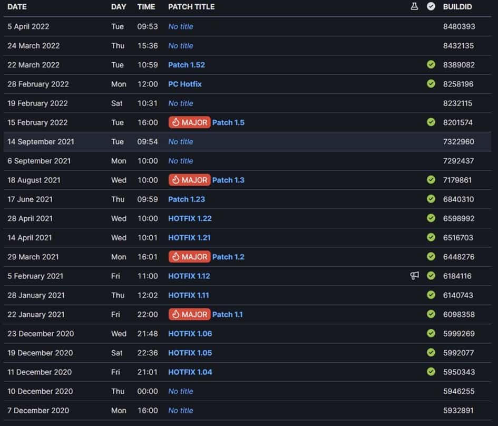Click the green checkmark for HOTFIX 1.04
Image resolution: width=498 pixels, height=426 pixels.
coord(431,372)
